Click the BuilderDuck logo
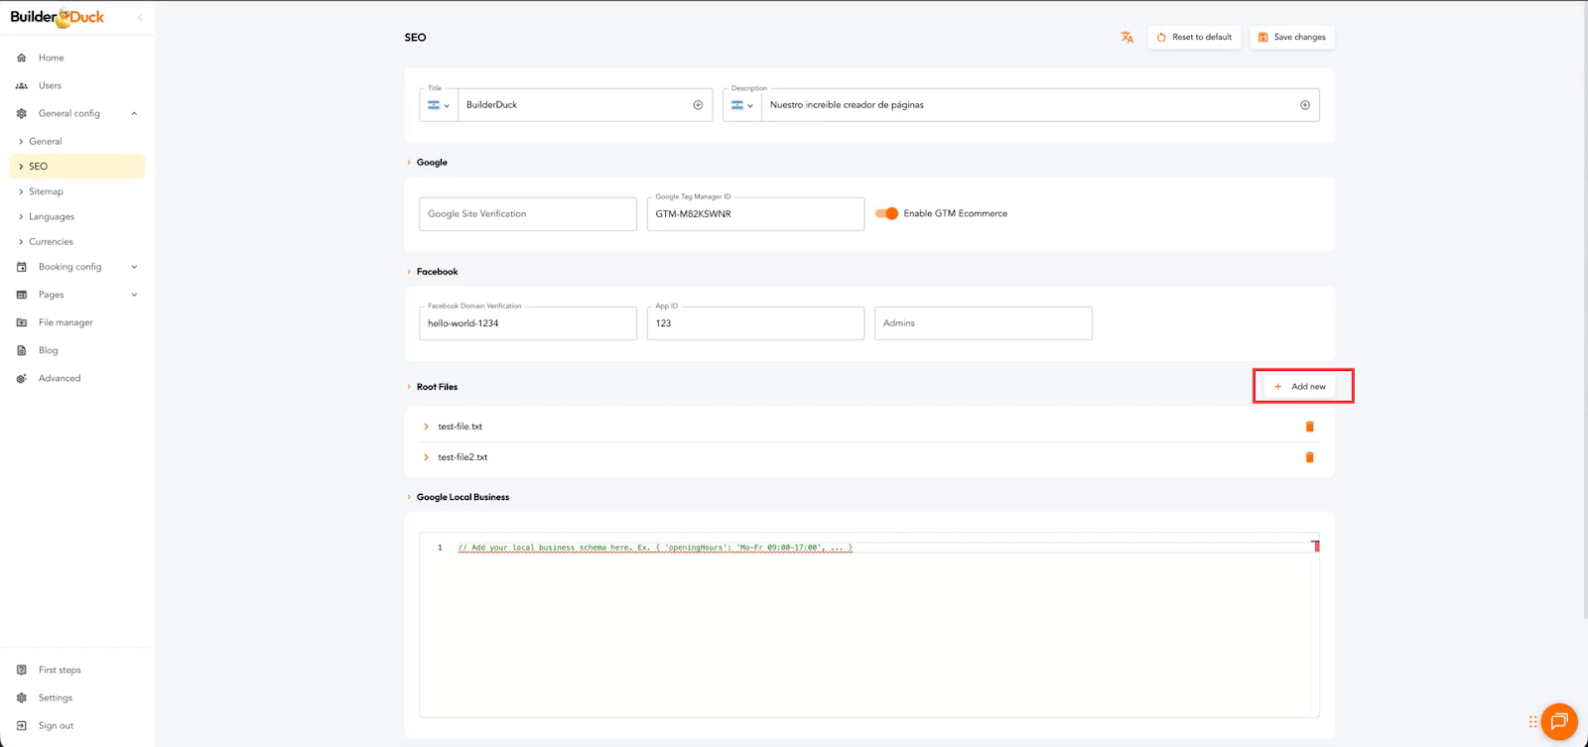The image size is (1588, 747). click(x=58, y=17)
